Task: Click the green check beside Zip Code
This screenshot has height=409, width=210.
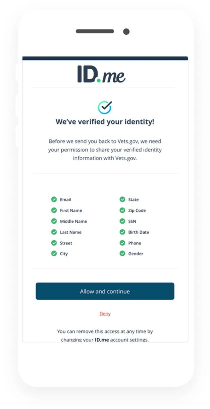Action: point(122,210)
